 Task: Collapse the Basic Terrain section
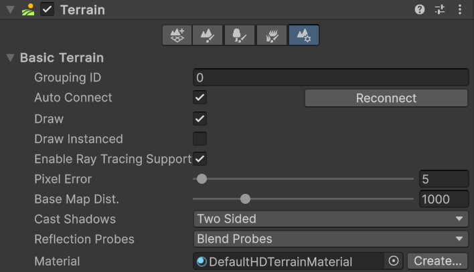point(10,58)
